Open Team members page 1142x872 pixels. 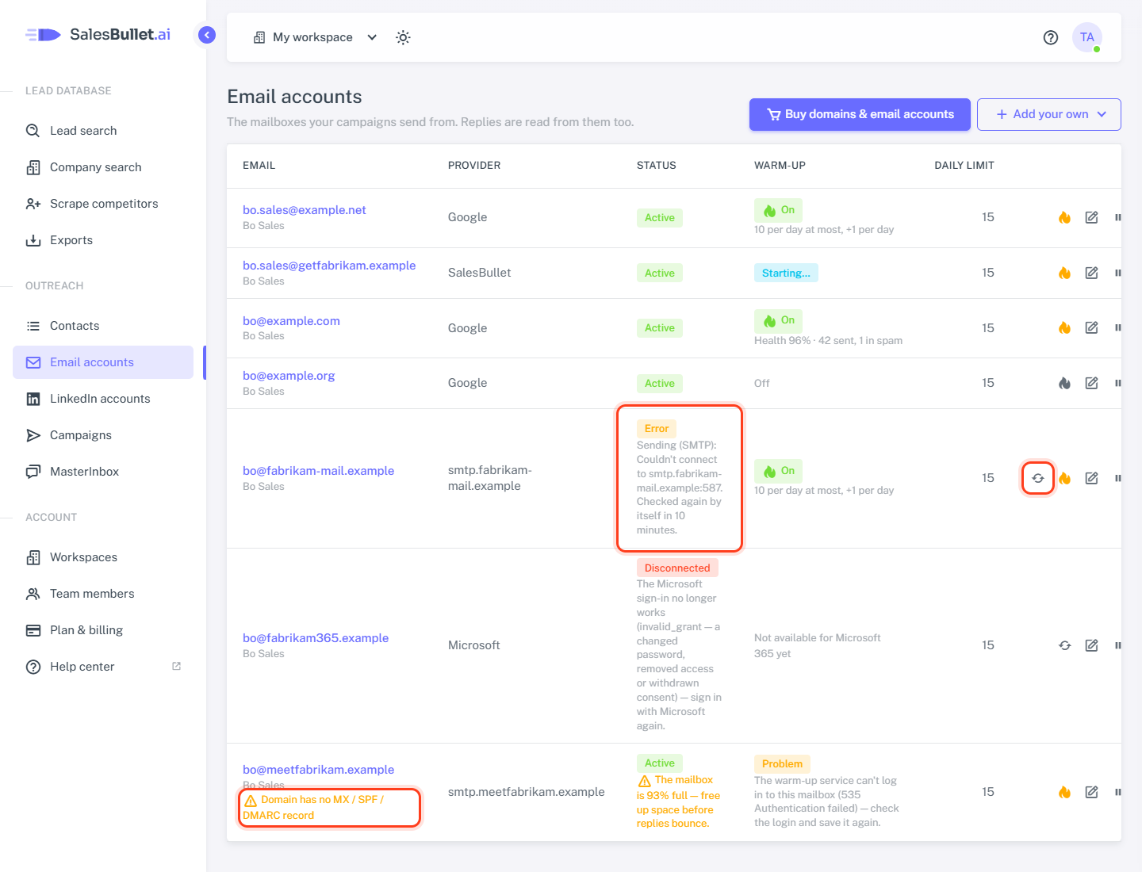[103, 594]
